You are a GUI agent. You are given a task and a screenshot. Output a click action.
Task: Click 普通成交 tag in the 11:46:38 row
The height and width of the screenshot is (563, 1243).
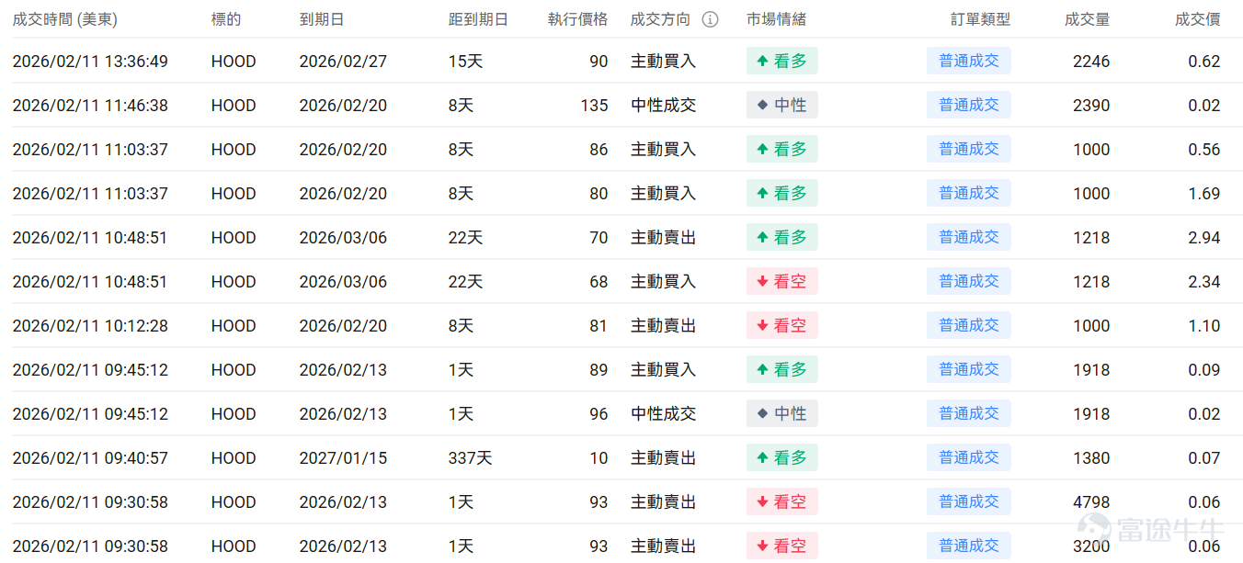click(x=969, y=106)
